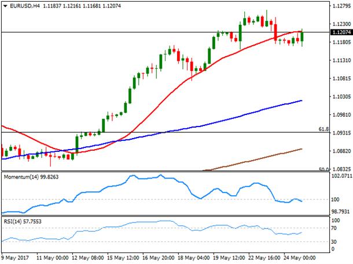Select the Momentum scale value 100
This screenshot has height=264, width=353.
(336, 199)
